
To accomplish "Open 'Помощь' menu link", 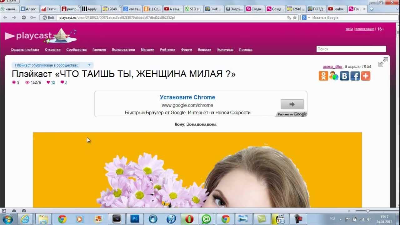I will [x=246, y=50].
